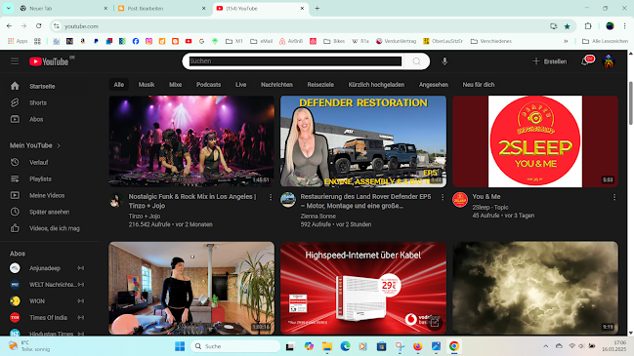Viewport: 634px width, 356px height.
Task: Open Alle Lesezeichen folder
Action: (606, 41)
